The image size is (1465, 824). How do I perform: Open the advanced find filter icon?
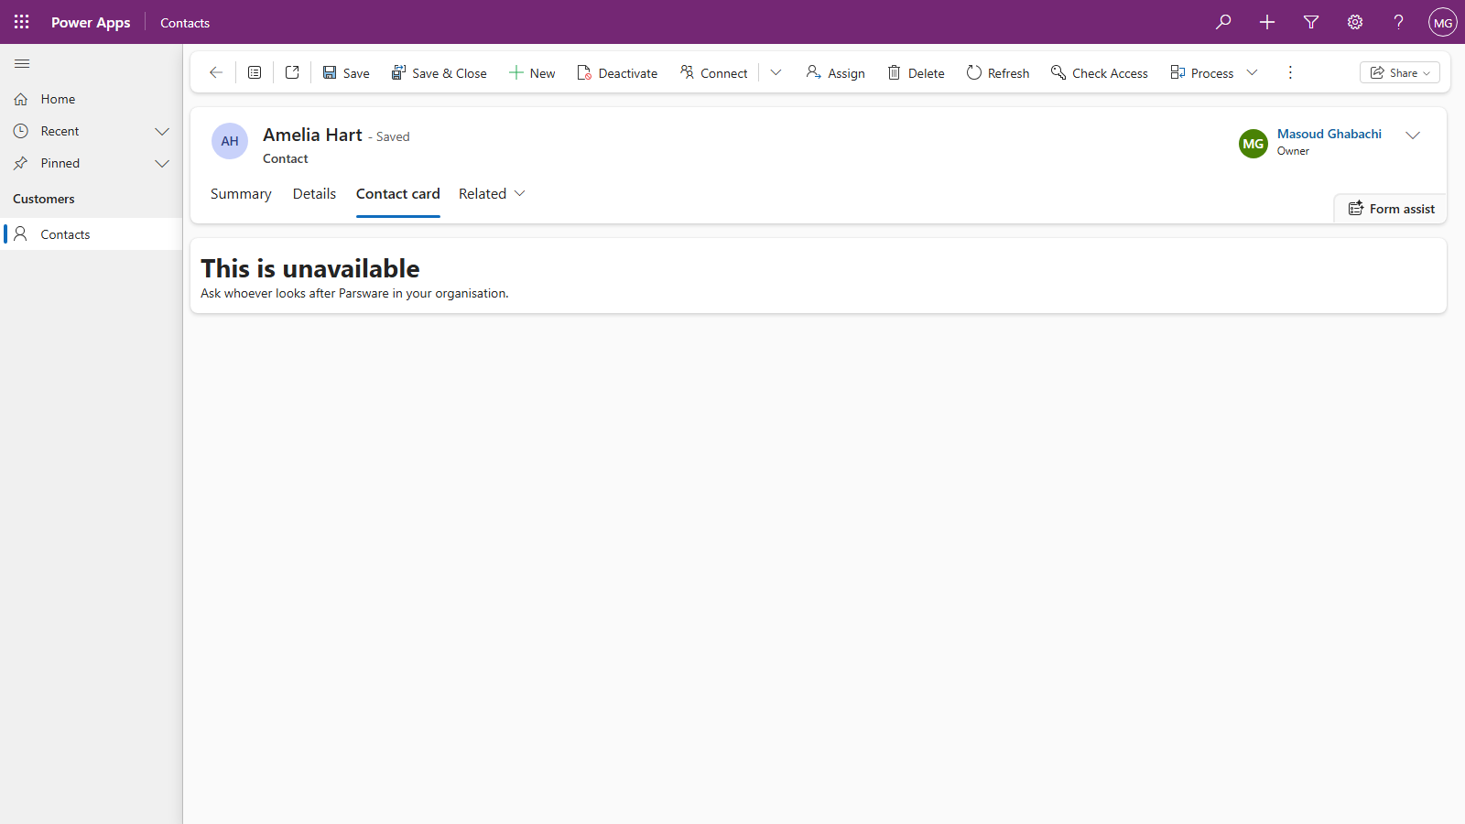click(x=1311, y=22)
